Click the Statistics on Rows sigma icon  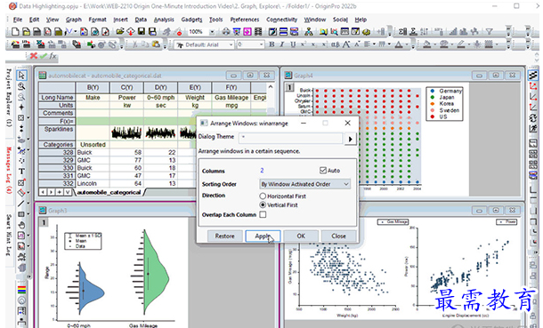point(413,32)
